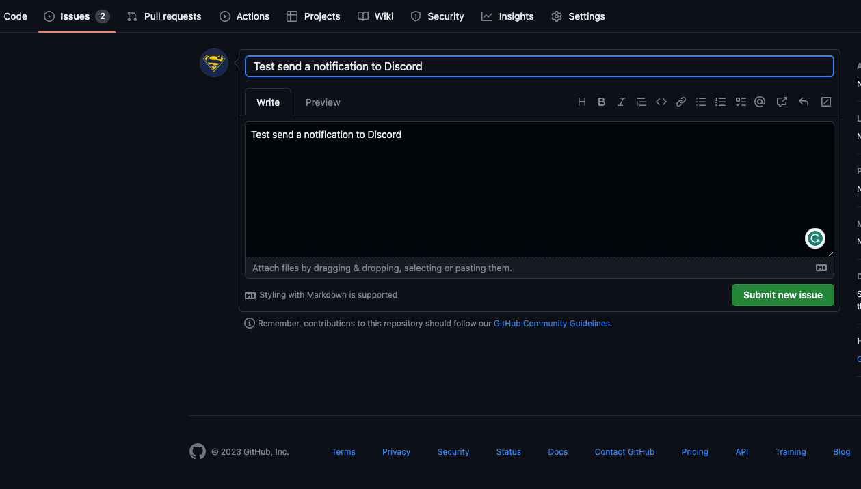Open the markdown supported info icon
861x489 pixels.
(x=250, y=294)
